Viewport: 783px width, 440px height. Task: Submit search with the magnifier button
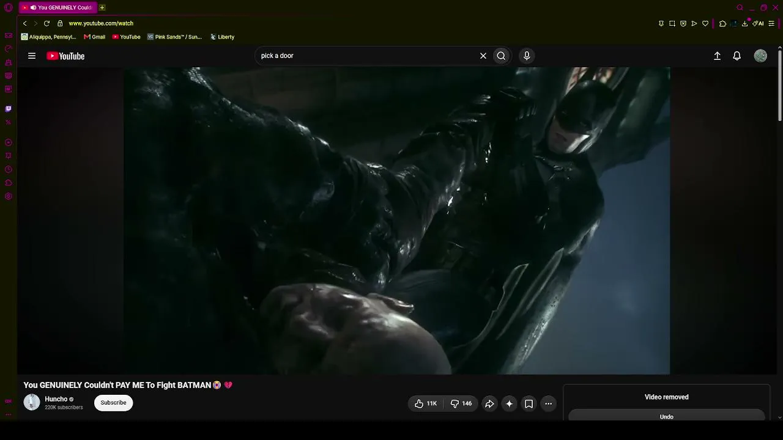point(501,56)
